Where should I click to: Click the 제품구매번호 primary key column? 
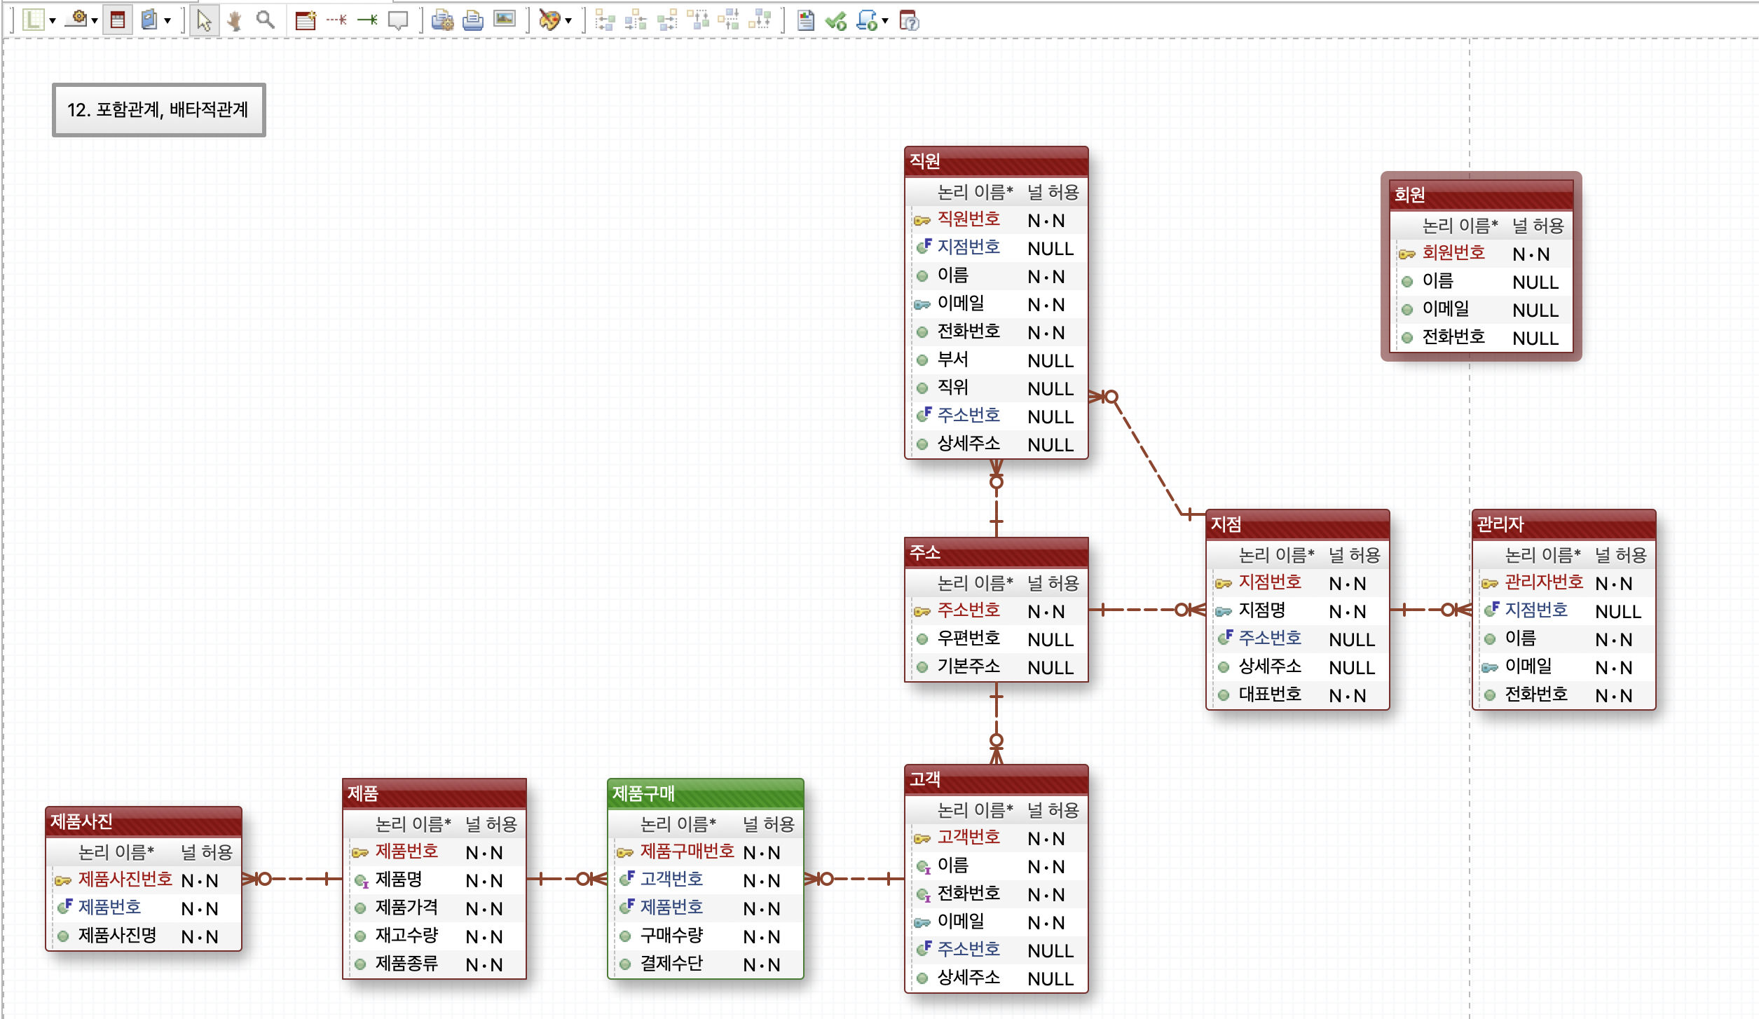coord(705,852)
